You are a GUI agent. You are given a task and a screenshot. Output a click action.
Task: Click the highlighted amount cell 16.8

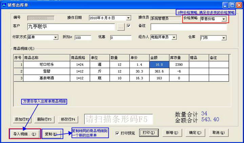(x=159, y=65)
